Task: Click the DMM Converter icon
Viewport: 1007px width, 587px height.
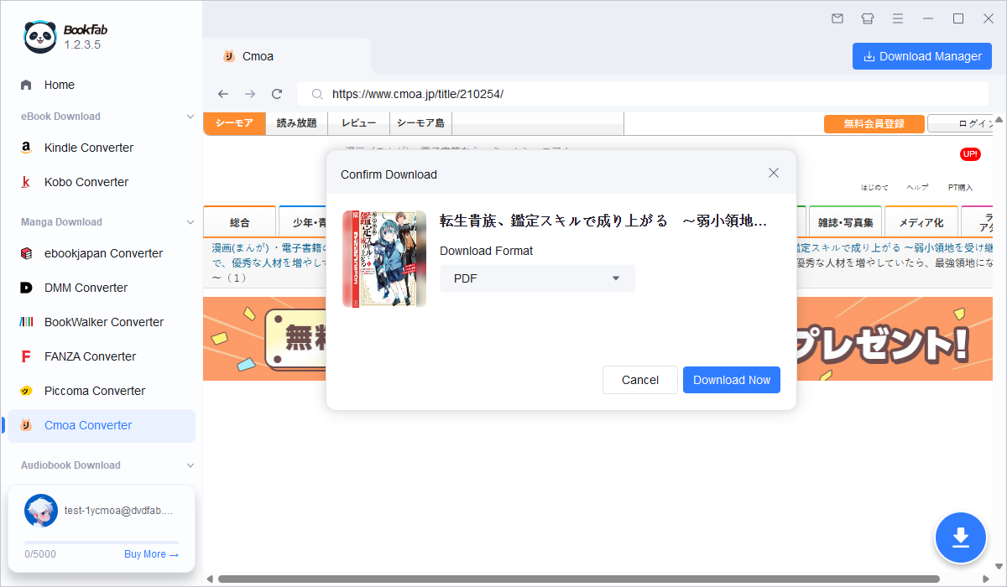Action: (x=27, y=288)
